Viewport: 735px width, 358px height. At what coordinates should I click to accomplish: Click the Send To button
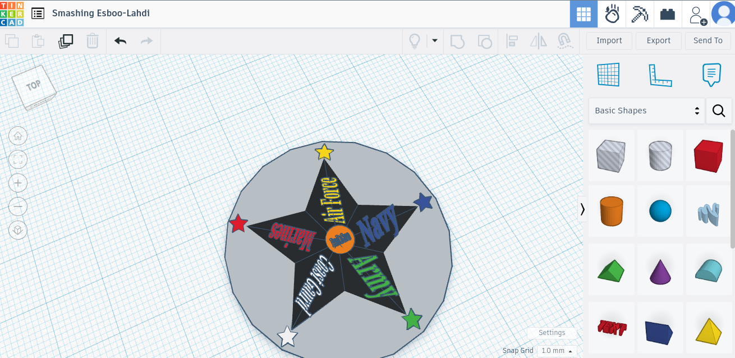click(x=708, y=40)
